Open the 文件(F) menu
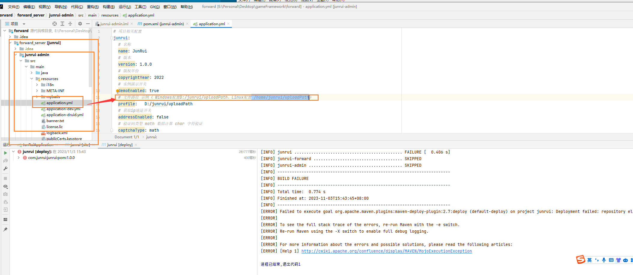The height and width of the screenshot is (275, 633). 13,7
